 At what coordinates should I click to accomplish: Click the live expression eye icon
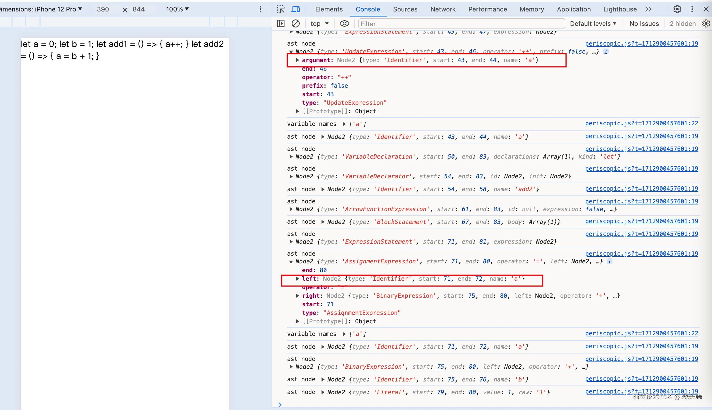344,24
